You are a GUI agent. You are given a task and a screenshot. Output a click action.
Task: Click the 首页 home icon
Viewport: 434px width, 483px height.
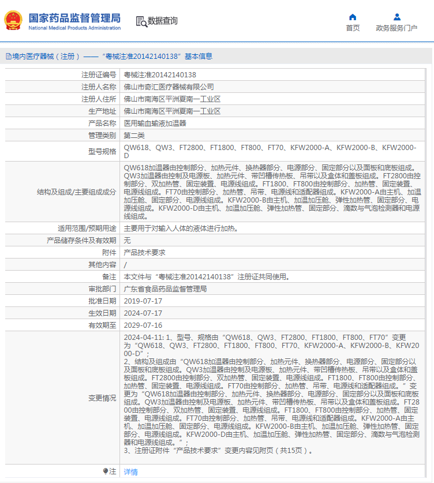tap(353, 17)
